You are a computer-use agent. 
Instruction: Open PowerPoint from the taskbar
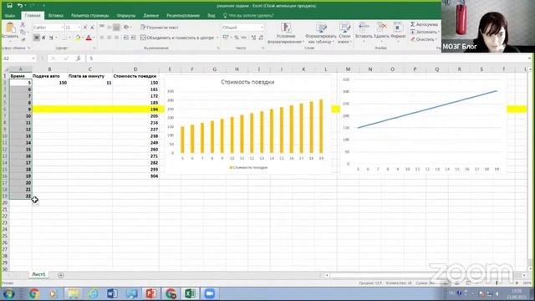150,293
